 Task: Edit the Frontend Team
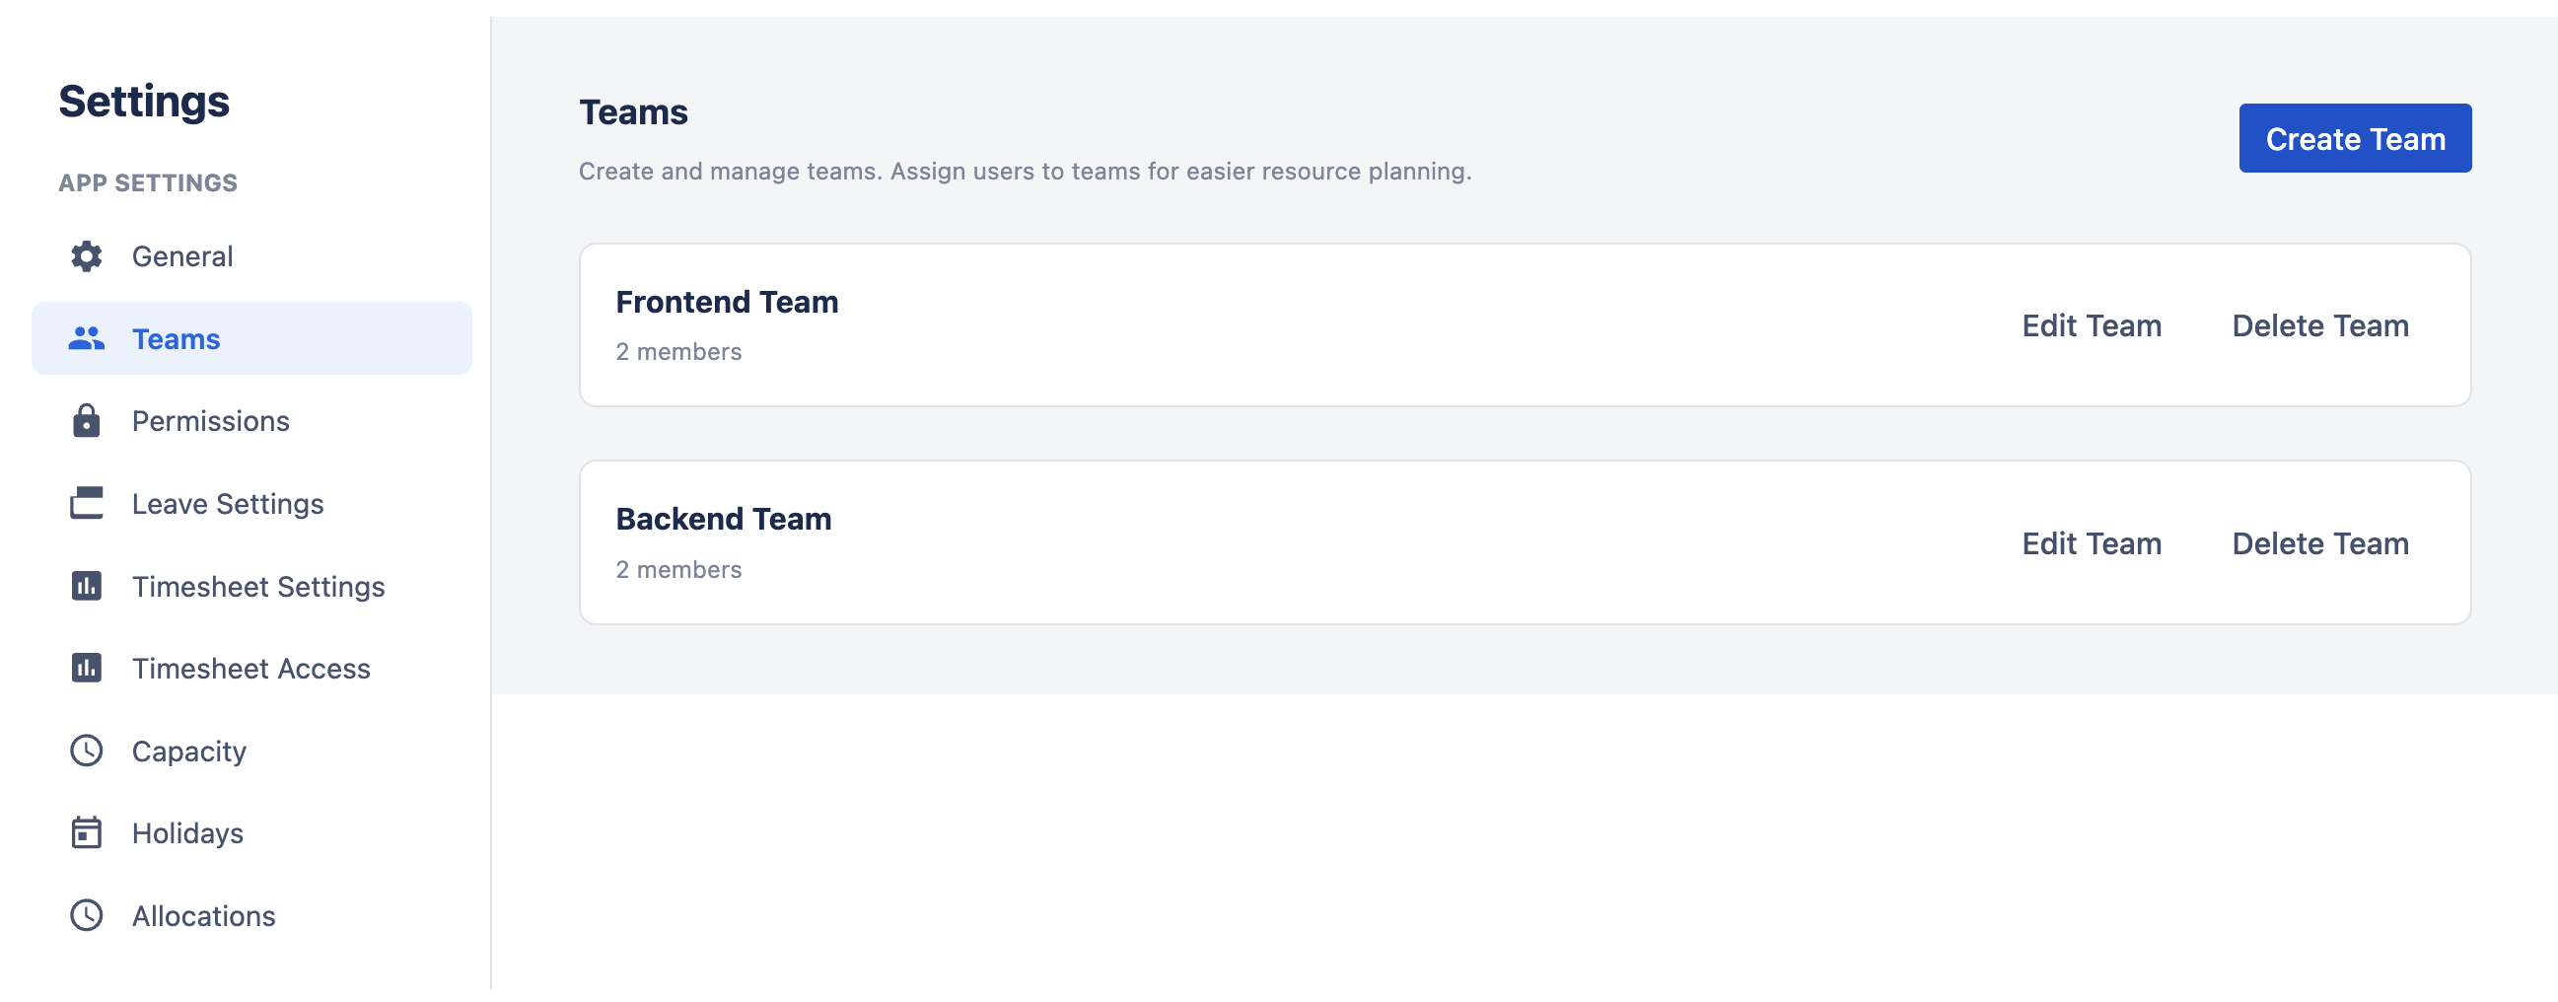pos(2092,324)
